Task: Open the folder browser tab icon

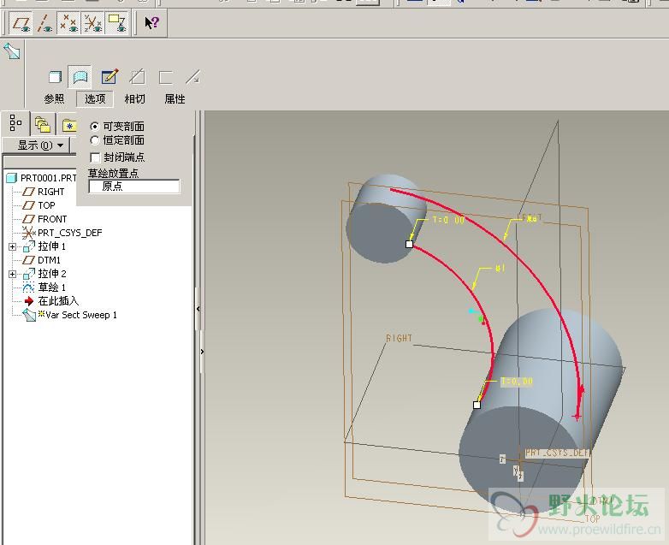Action: click(42, 125)
